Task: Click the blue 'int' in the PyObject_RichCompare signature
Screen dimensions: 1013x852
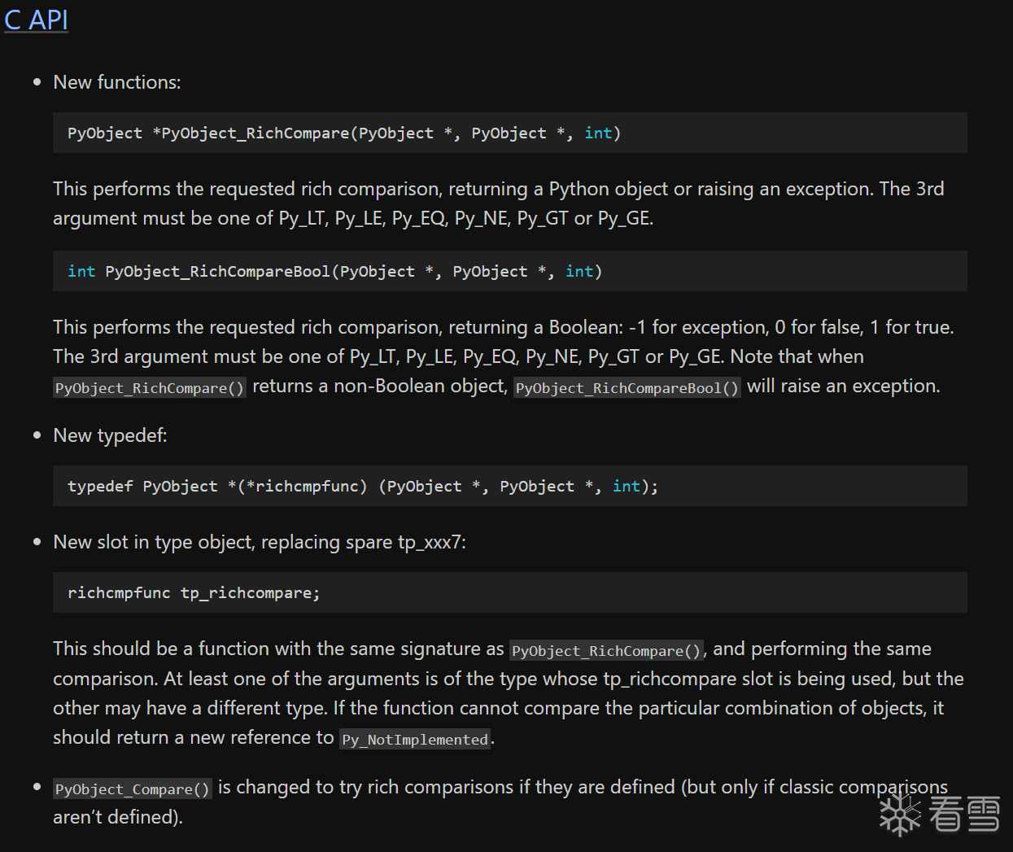Action: (598, 133)
